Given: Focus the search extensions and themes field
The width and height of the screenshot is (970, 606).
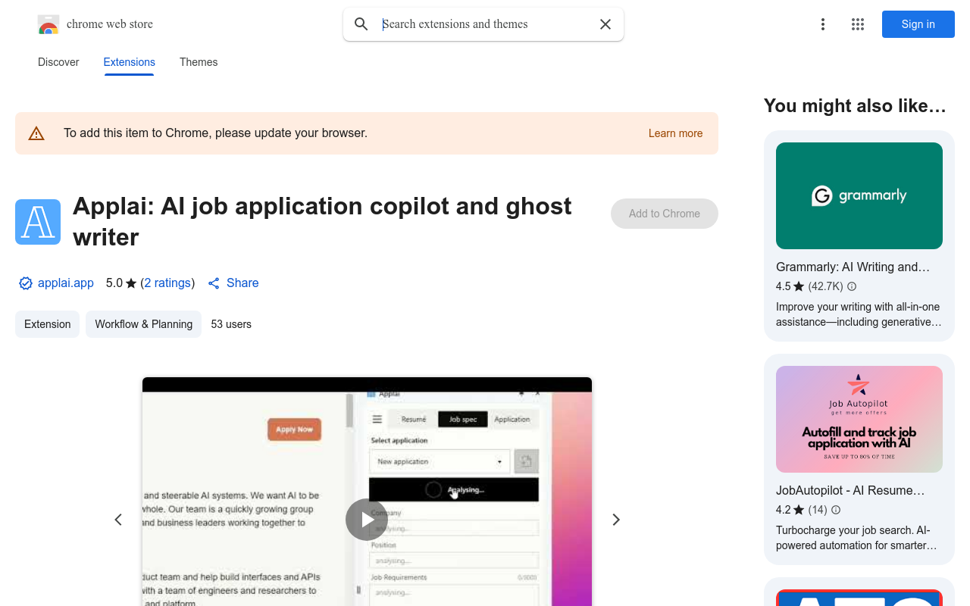Looking at the screenshot, I should tap(485, 24).
